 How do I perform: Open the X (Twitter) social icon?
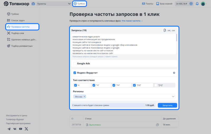26,129
